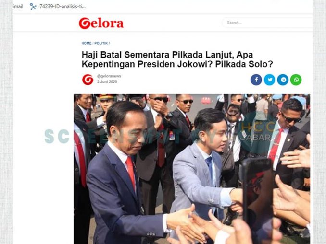This screenshot has width=326, height=244.
Task: Click the second headline line mentioning Pilkada Solo
Action: tap(177, 64)
